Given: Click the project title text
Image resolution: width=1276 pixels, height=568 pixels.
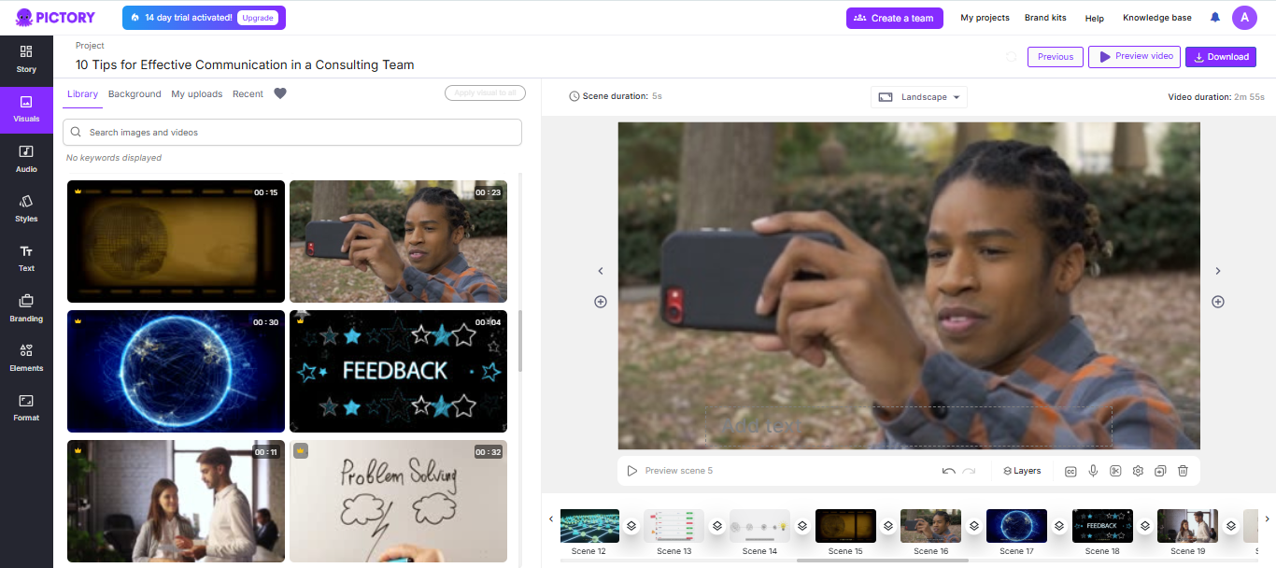Looking at the screenshot, I should (245, 65).
